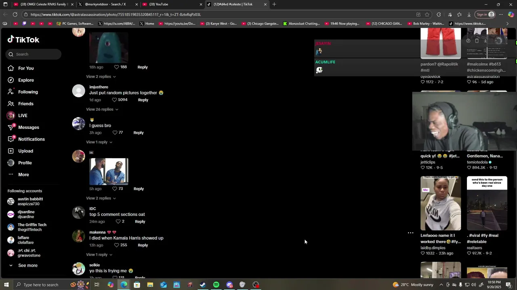Open the weather widget showing 28°C
Image resolution: width=517 pixels, height=290 pixels.
click(413, 285)
